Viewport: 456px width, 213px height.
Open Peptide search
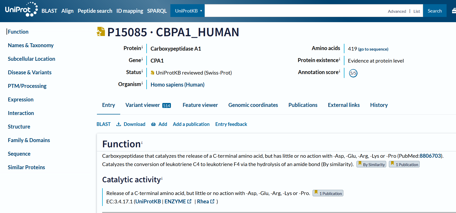pyautogui.click(x=95, y=11)
